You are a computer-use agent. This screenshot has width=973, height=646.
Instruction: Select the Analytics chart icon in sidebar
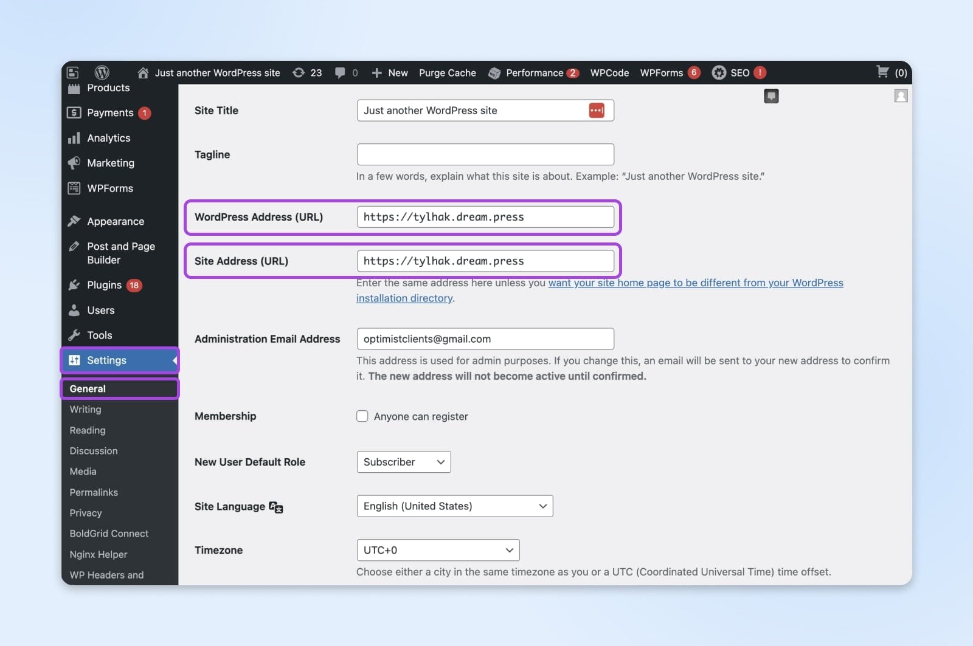pyautogui.click(x=74, y=138)
